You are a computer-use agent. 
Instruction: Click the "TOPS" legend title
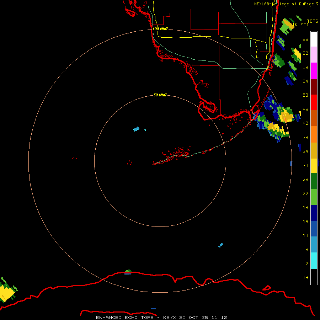point(313,21)
